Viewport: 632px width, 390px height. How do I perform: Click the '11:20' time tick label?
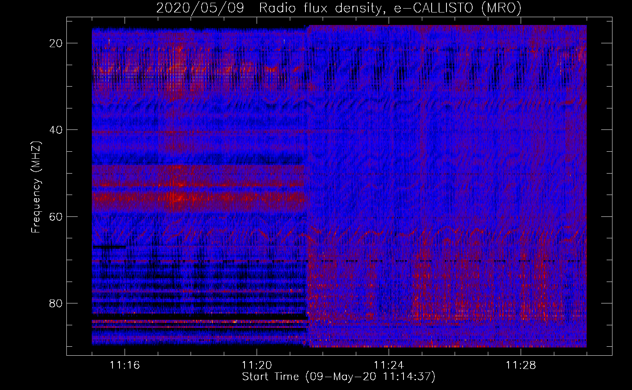[x=257, y=365]
